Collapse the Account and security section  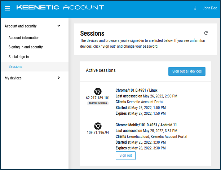(x=59, y=26)
